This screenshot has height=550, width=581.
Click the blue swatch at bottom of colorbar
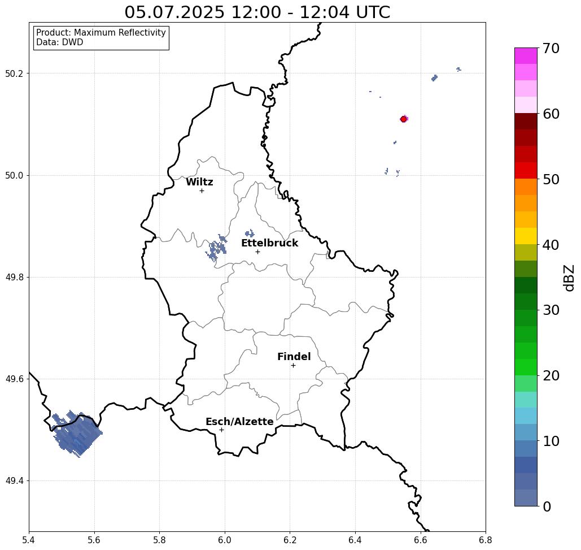(x=526, y=497)
